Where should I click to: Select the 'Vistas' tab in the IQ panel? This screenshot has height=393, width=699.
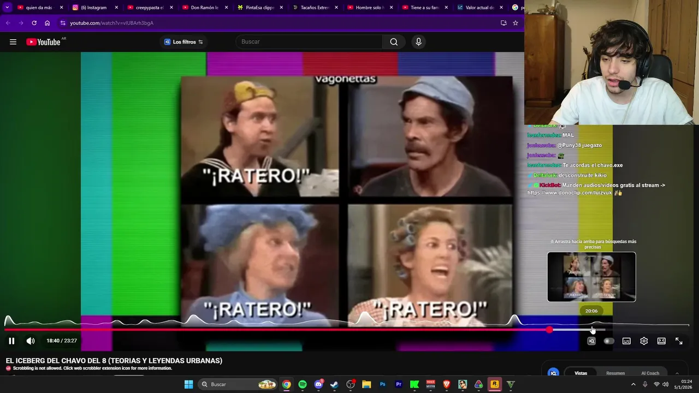click(x=580, y=373)
